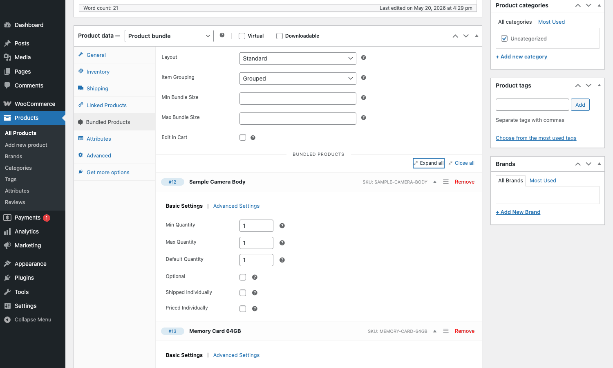Click the Plugins plug icon
Viewport: 613px width, 368px height.
tap(7, 278)
